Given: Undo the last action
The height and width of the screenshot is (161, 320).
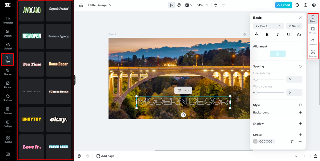Looking at the screenshot, I should coord(216,5).
